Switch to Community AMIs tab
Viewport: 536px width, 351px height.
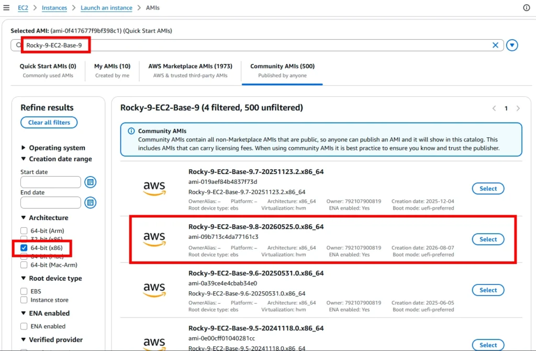pos(282,71)
